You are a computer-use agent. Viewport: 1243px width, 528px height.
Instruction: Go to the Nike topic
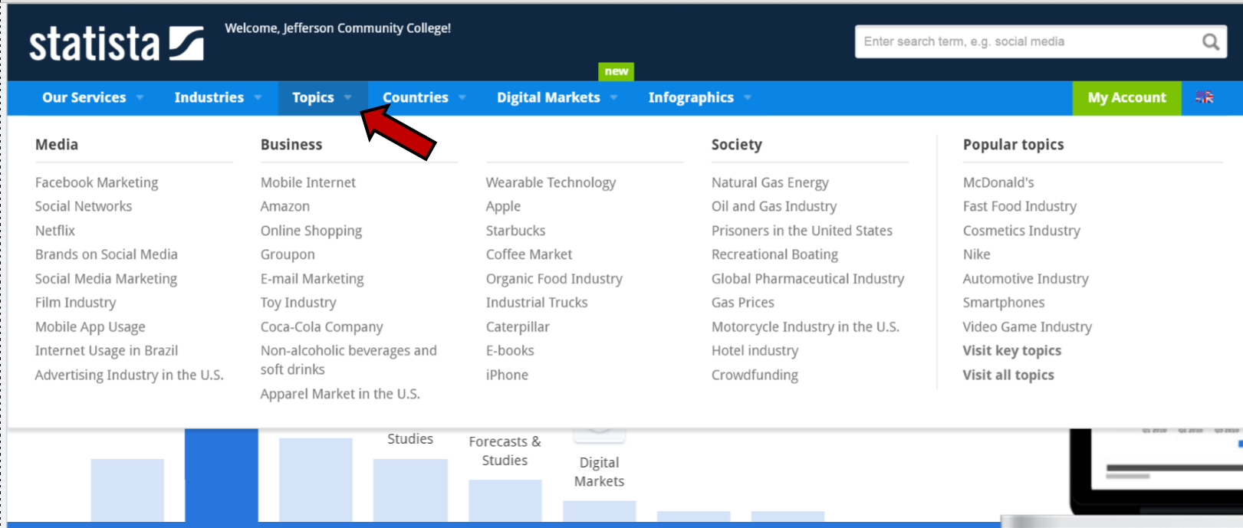coord(977,254)
